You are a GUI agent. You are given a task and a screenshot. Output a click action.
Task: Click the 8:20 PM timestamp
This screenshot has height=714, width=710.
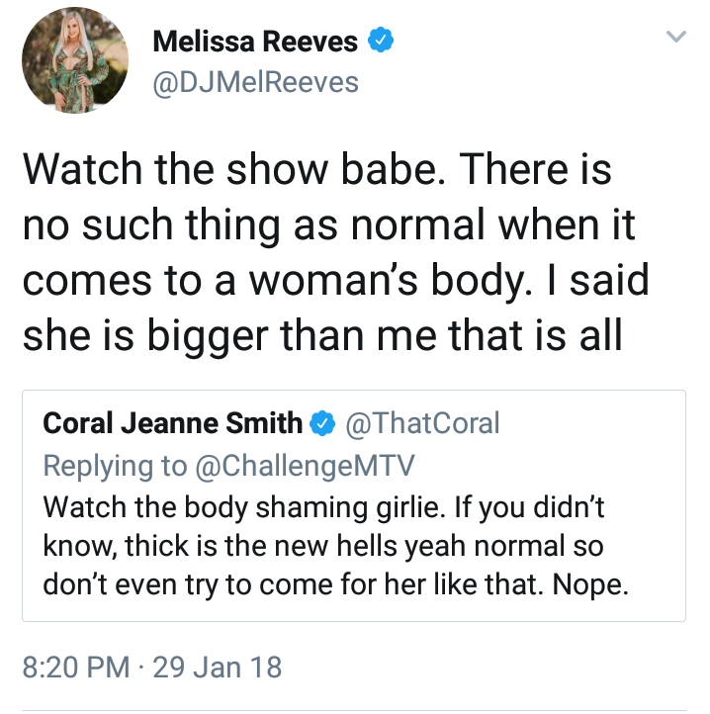76,668
